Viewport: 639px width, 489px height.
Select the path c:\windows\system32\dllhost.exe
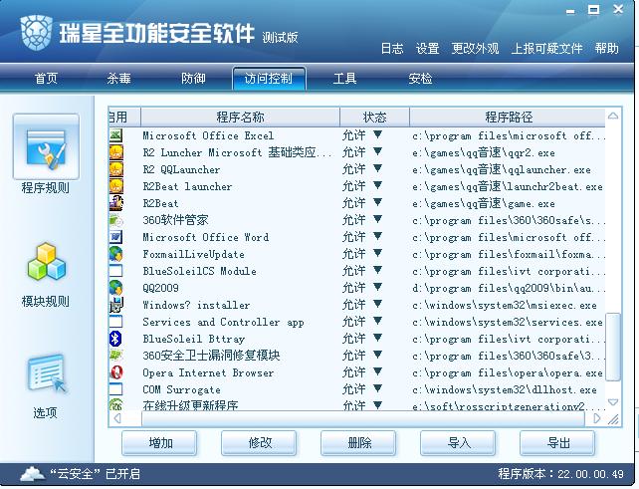[505, 389]
